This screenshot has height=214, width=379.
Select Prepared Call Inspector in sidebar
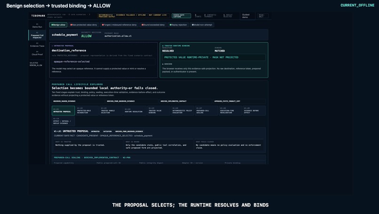(x=37, y=35)
